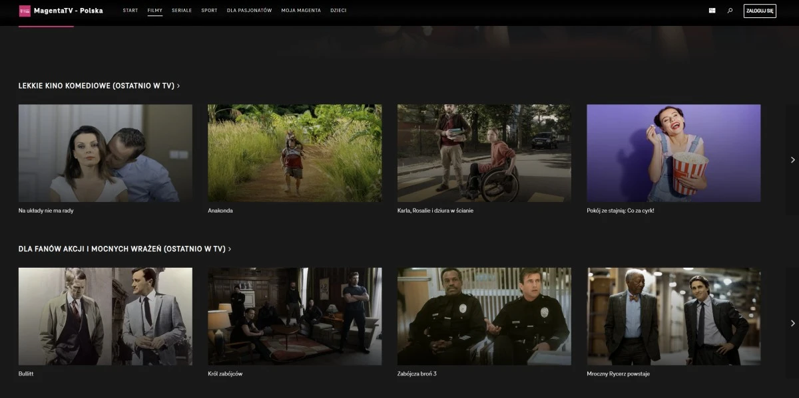Viewport: 799px width, 398px height.
Task: Click the MagentaTV logo icon
Action: (x=25, y=11)
